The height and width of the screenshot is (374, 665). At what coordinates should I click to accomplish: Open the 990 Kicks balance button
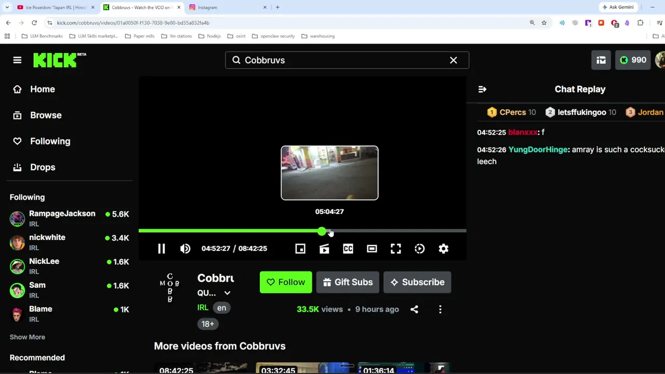[633, 60]
